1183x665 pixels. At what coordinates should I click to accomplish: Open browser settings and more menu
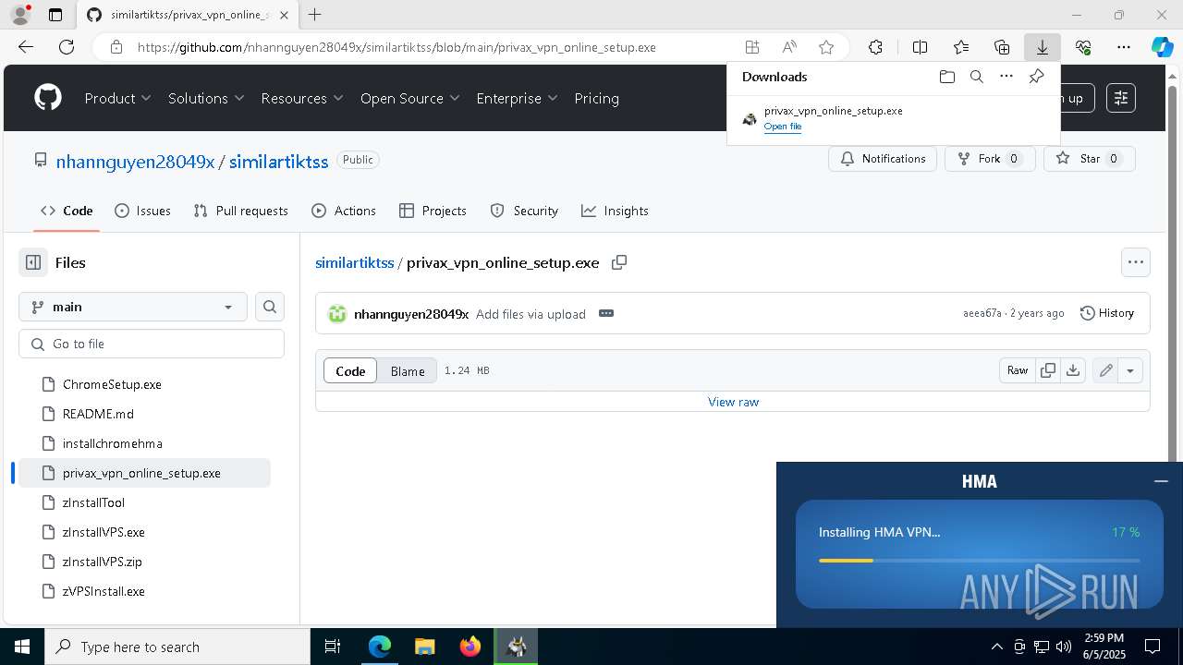(x=1123, y=47)
